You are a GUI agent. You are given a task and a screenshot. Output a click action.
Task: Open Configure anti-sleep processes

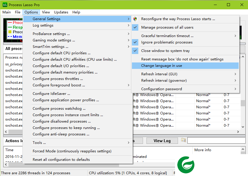coord(78,134)
